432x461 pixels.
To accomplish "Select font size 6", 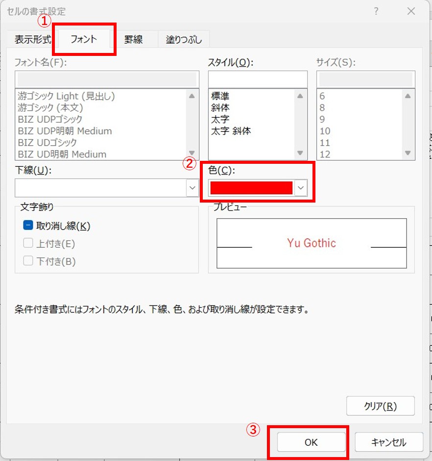I will pos(322,96).
